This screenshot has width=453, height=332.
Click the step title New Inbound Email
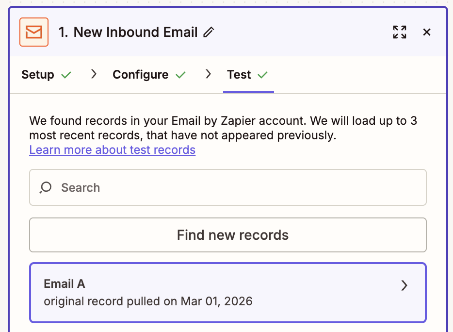133,32
